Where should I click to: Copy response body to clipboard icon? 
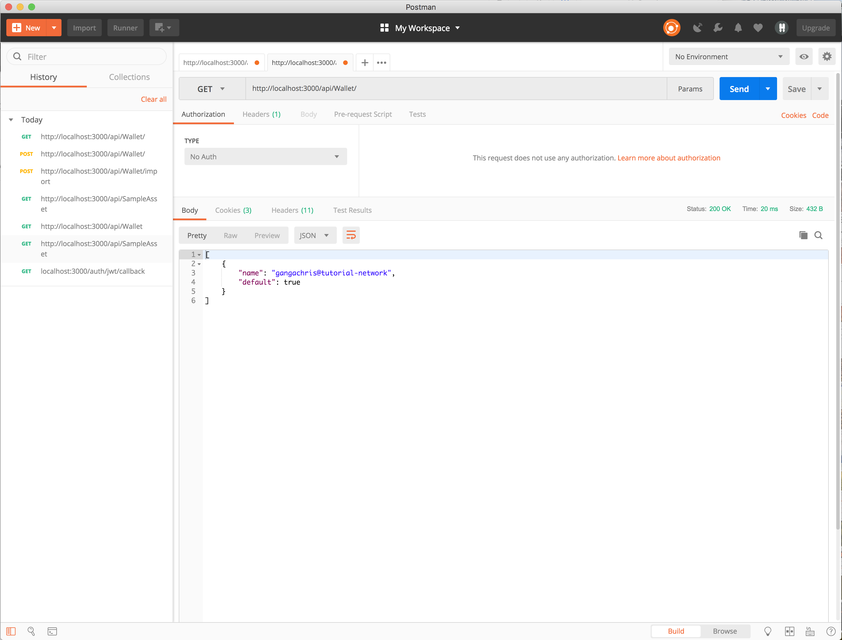(x=803, y=235)
